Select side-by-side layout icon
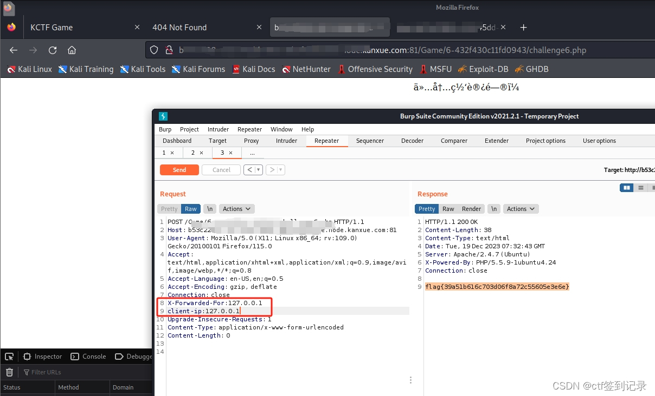655x396 pixels. 627,188
